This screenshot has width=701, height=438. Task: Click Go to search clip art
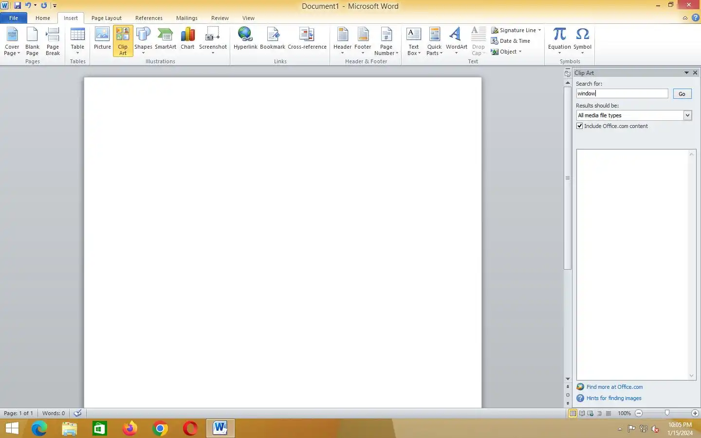pyautogui.click(x=682, y=94)
